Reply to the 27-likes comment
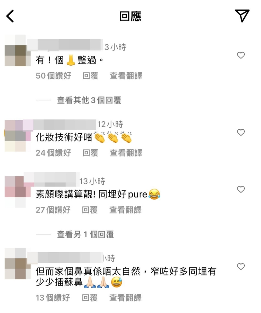 click(x=90, y=210)
